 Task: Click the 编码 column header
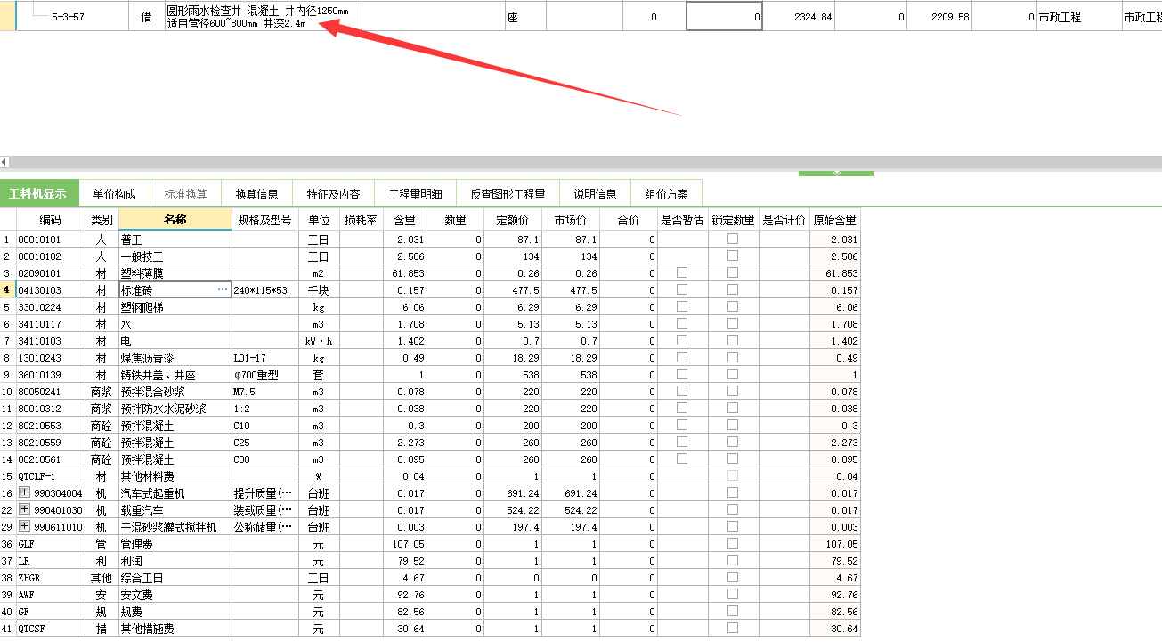click(x=51, y=220)
